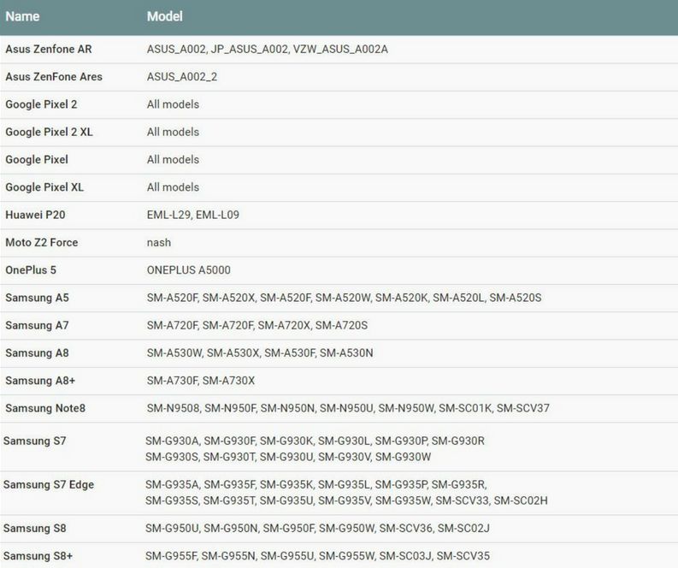This screenshot has height=568, width=678.
Task: Select the Samsung A7 name cell
Action: [x=37, y=326]
